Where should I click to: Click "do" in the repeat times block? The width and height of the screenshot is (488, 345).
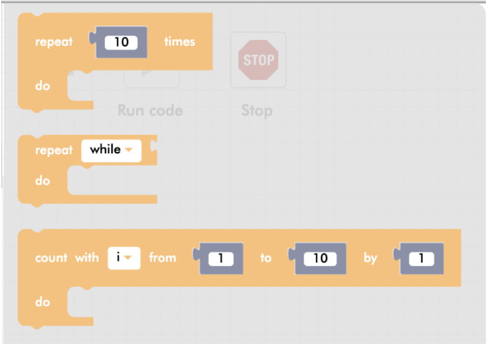pos(42,86)
